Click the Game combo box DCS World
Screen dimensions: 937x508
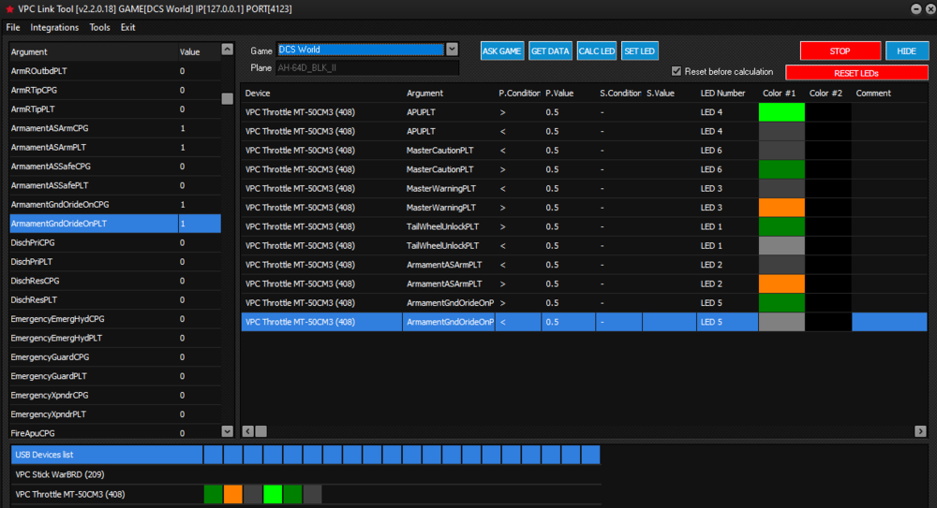point(361,50)
